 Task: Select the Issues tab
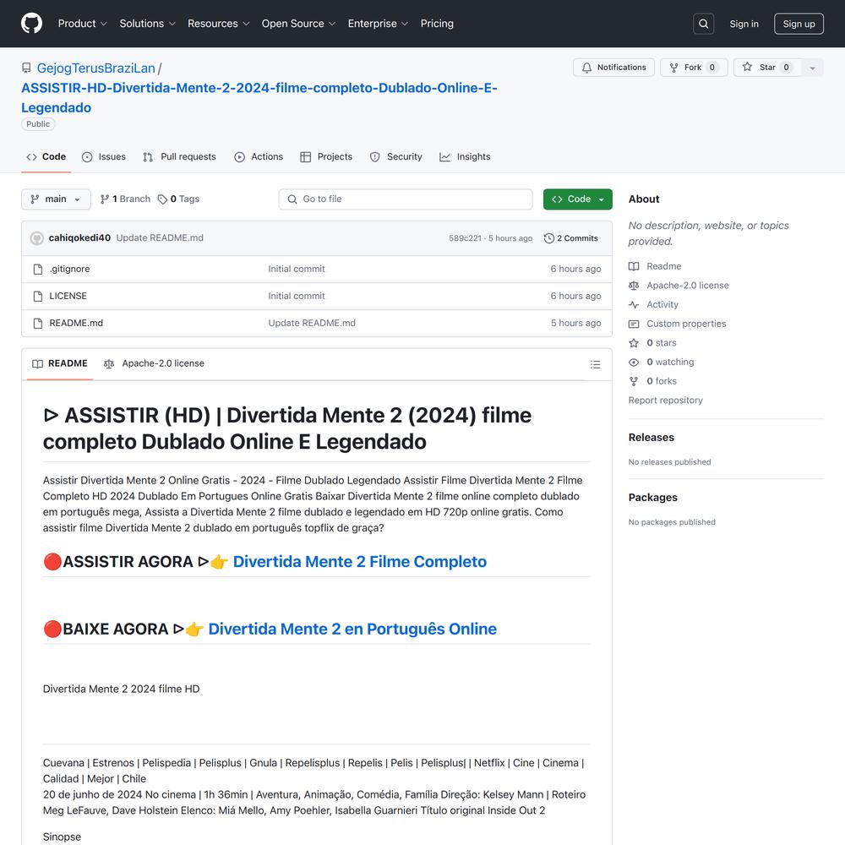[x=103, y=157]
